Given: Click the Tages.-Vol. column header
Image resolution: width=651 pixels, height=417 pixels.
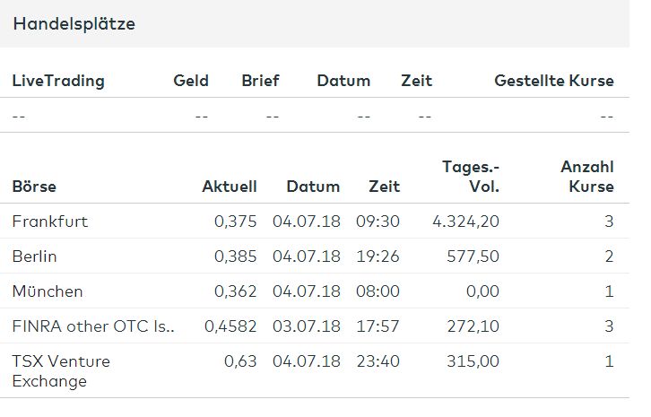Looking at the screenshot, I should pos(471,177).
